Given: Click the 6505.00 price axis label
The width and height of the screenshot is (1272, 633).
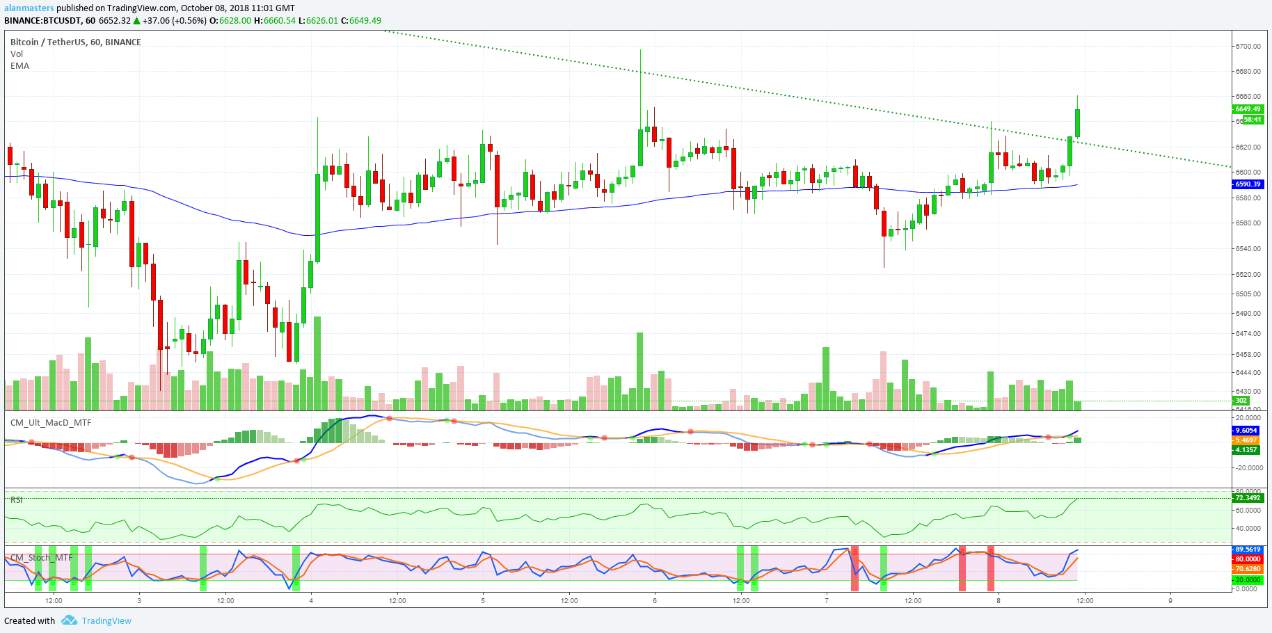Looking at the screenshot, I should [x=1248, y=294].
